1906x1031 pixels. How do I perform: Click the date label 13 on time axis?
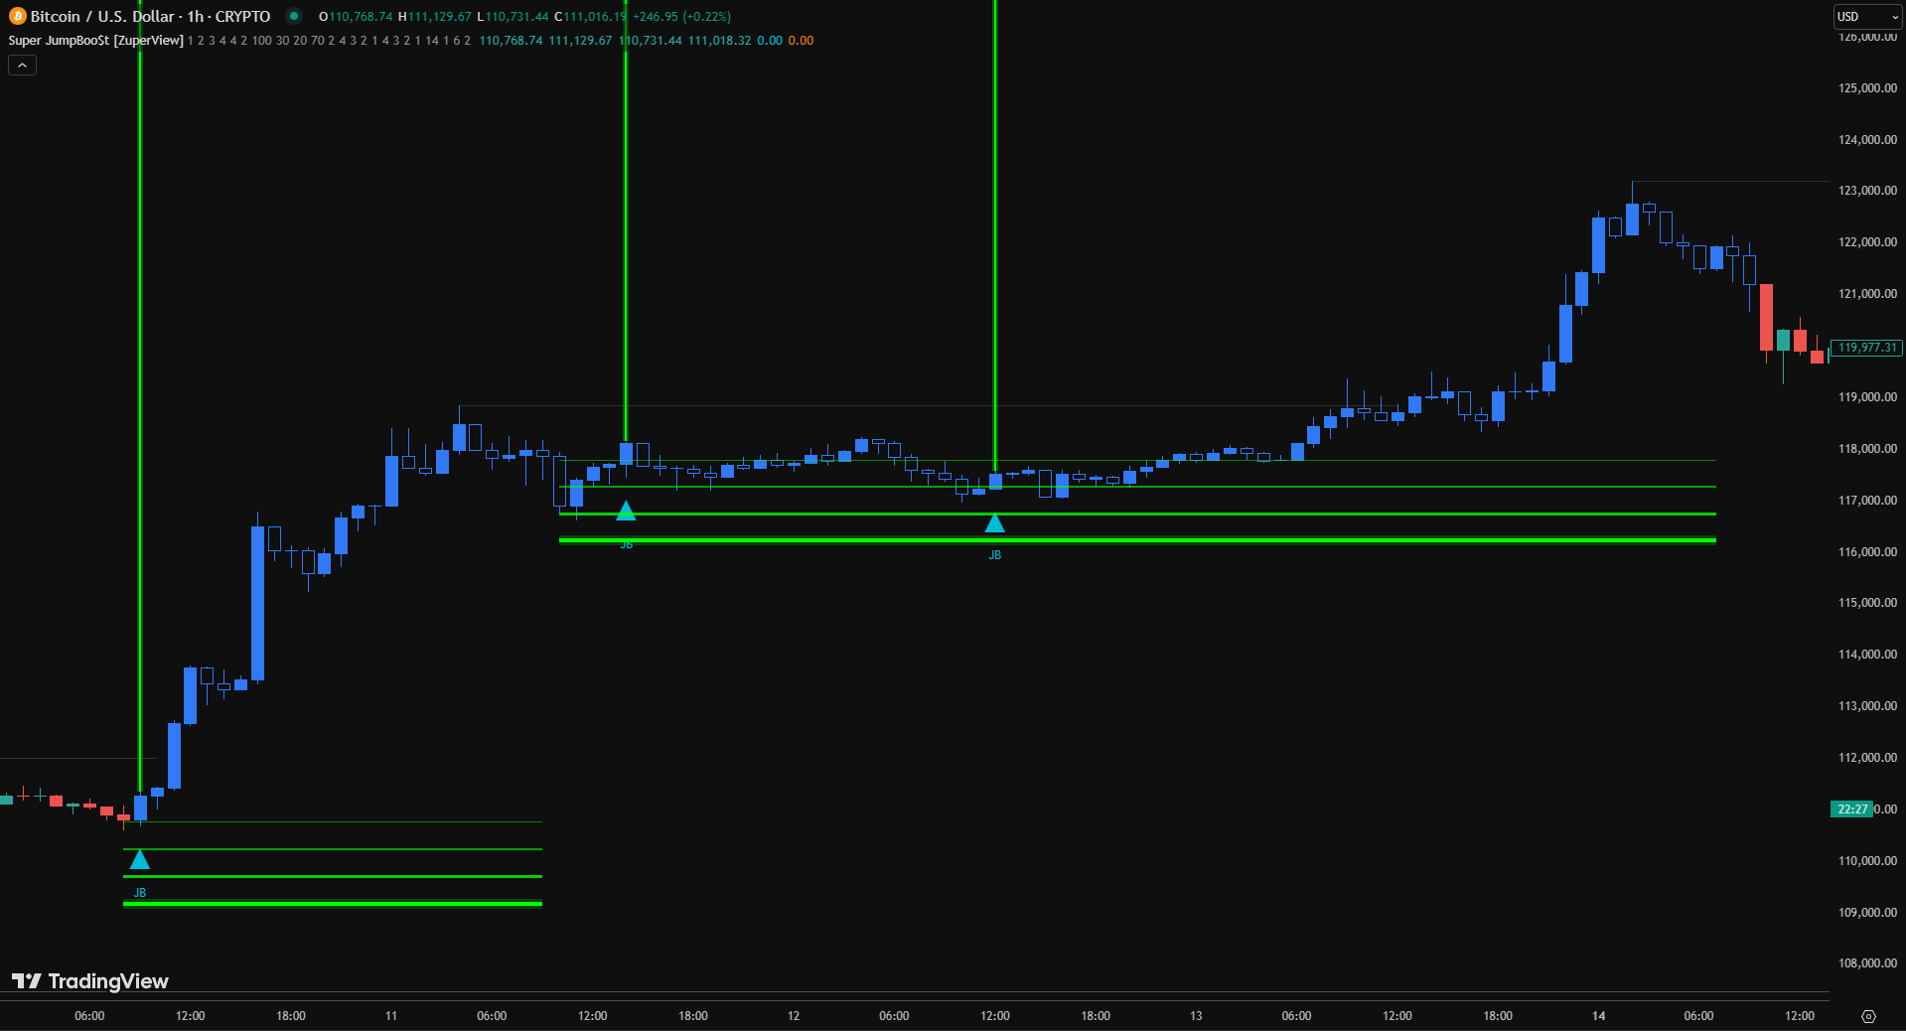[x=1196, y=1016]
